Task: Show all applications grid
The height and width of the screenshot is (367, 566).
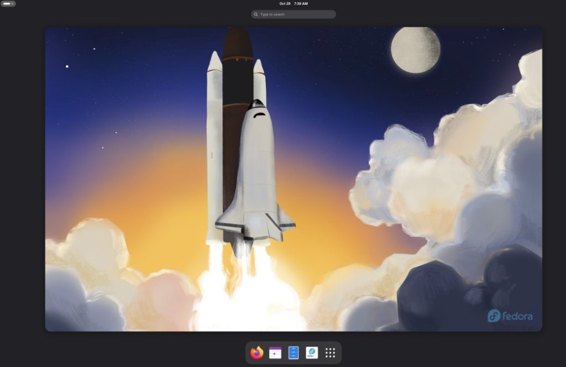Action: tap(331, 353)
